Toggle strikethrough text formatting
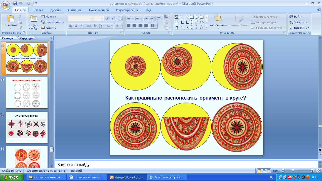Screen dimensions: 322x181 pyautogui.click(x=89, y=26)
